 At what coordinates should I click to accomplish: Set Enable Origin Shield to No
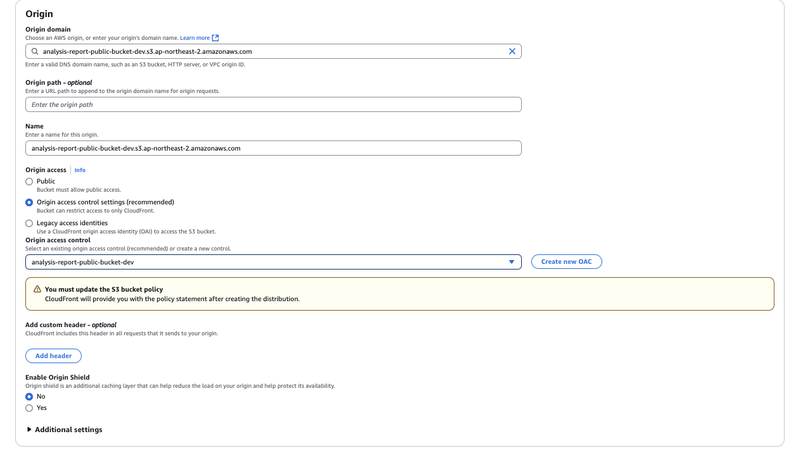point(29,397)
